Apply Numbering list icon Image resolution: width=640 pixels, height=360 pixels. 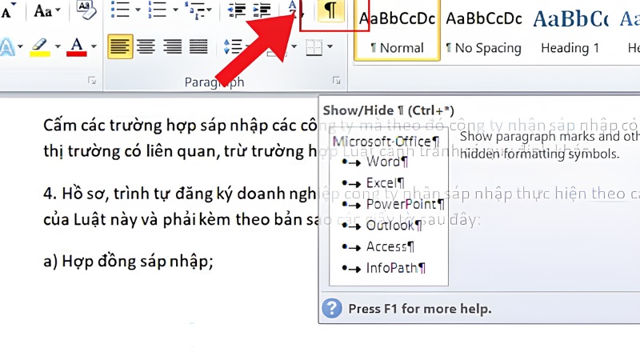click(x=158, y=10)
